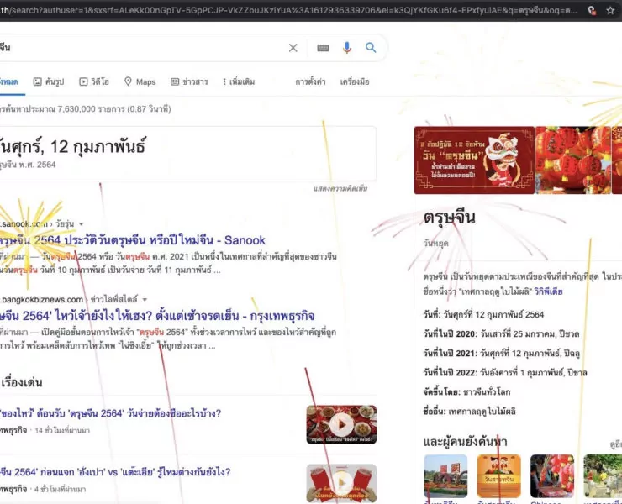Play the video thumbnail of ของไหว้ story
The width and height of the screenshot is (622, 504).
(341, 424)
